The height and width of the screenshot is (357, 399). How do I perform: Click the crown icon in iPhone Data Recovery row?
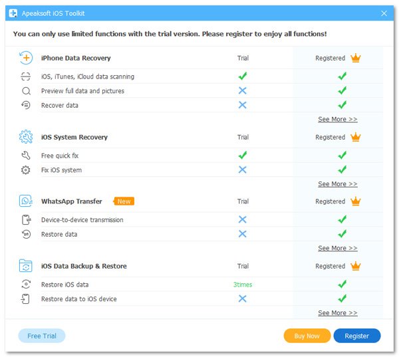click(356, 58)
